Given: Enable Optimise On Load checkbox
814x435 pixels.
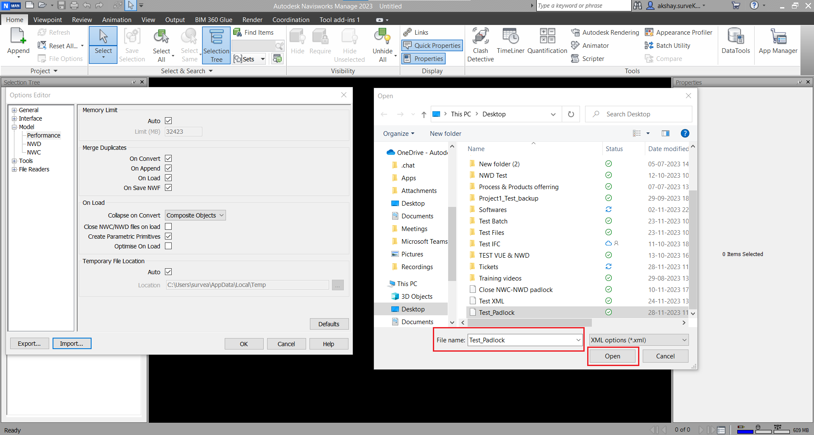Looking at the screenshot, I should pyautogui.click(x=168, y=246).
